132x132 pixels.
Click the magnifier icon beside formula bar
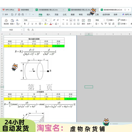tap(29, 30)
